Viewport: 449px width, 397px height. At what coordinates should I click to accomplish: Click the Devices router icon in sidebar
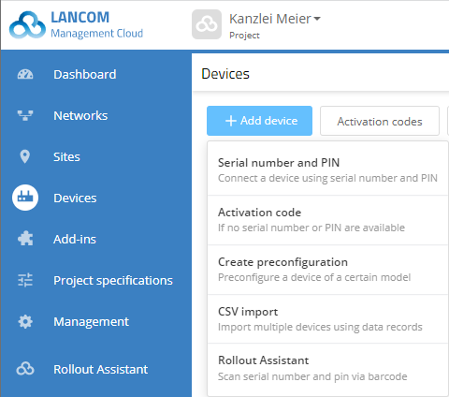(x=25, y=198)
